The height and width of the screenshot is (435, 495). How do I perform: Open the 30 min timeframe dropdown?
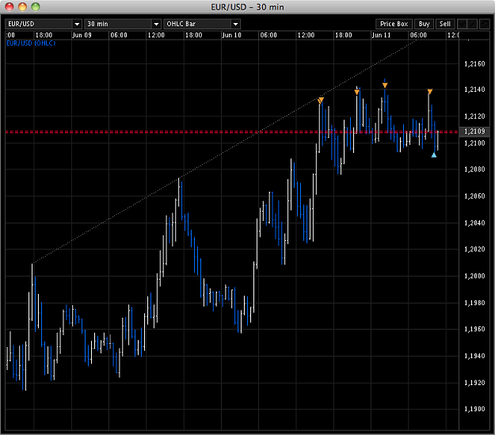pos(123,24)
